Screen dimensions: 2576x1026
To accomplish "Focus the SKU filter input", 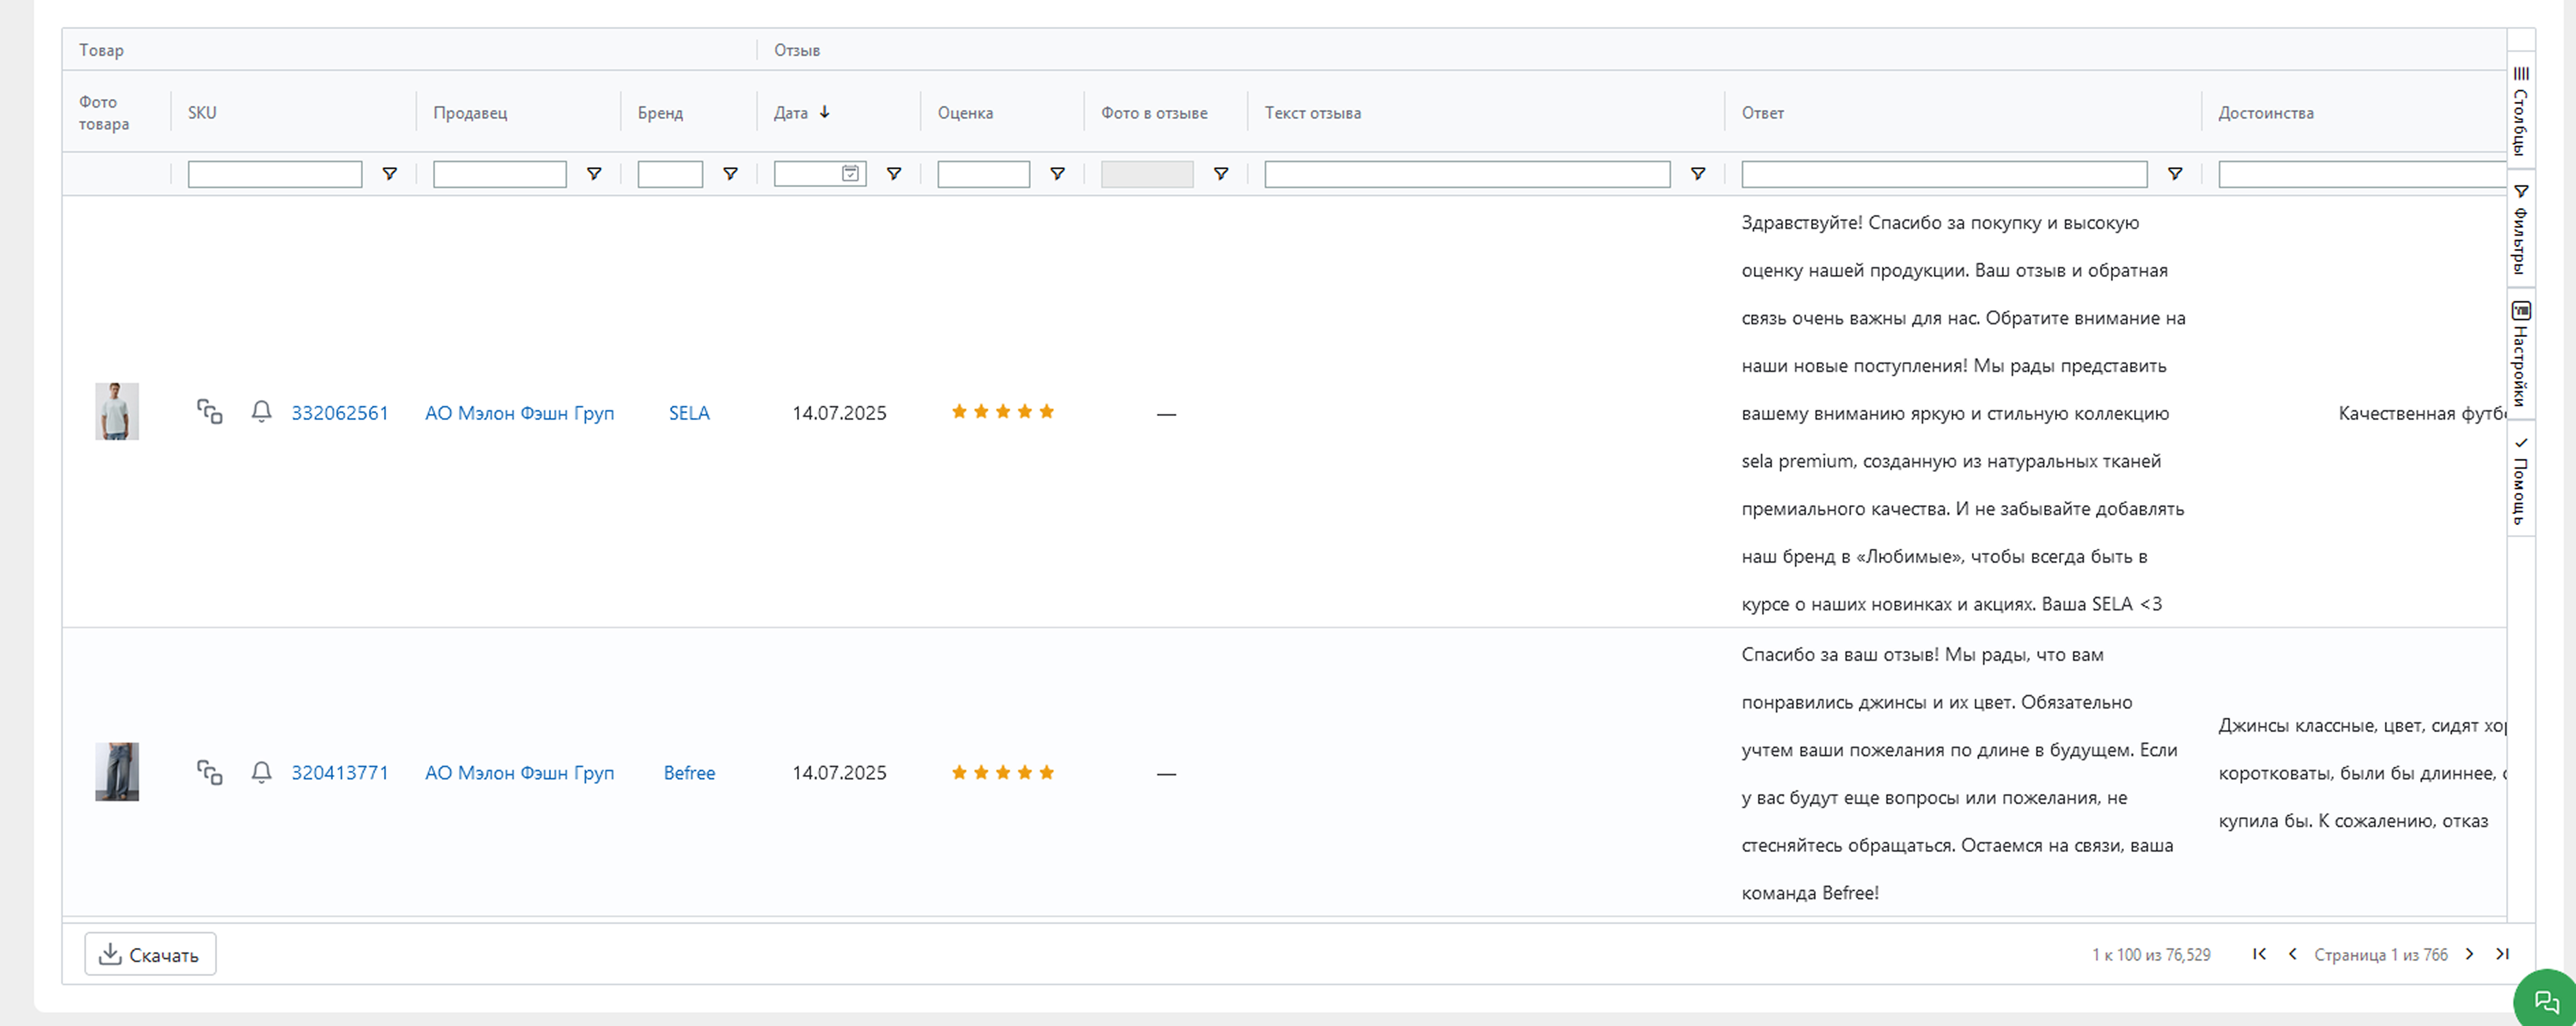I will [275, 174].
